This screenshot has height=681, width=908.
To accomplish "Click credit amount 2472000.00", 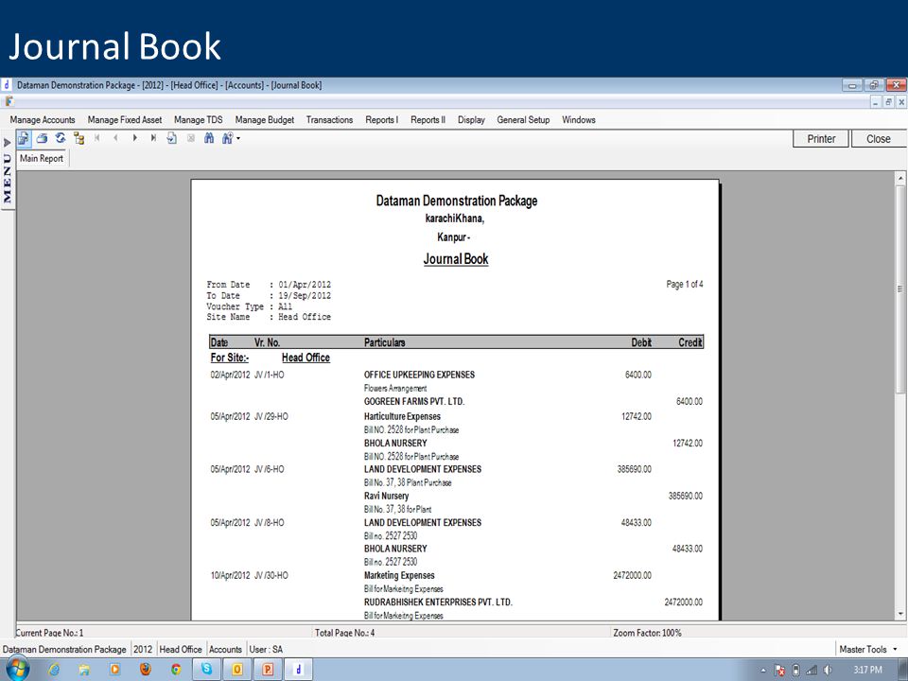I will click(x=683, y=602).
